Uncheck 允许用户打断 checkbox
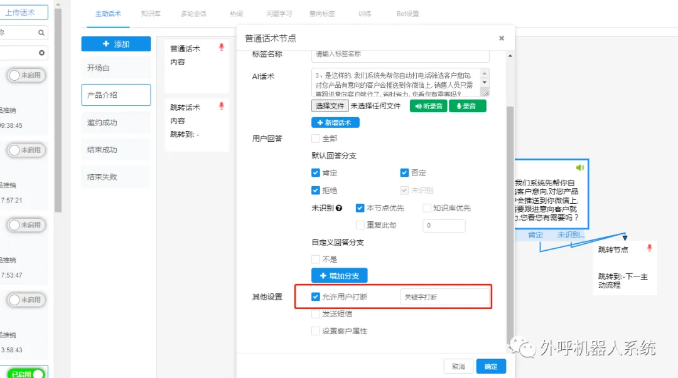 click(316, 297)
